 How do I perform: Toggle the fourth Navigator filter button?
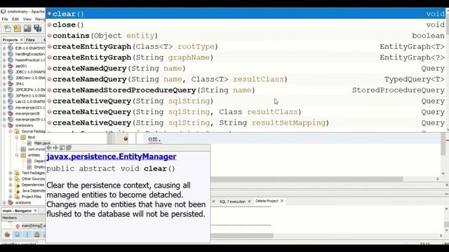click(x=37, y=234)
